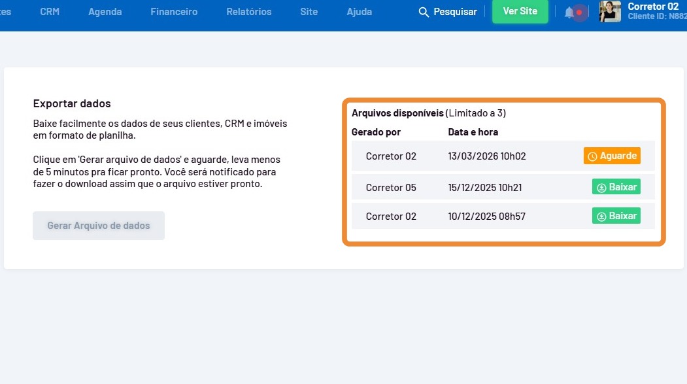Click download icon for the 10/12/2025 file
The height and width of the screenshot is (384, 687).
601,216
